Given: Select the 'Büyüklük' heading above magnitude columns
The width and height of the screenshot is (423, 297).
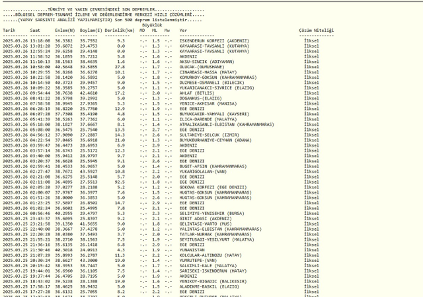Looking at the screenshot, I should point(152,25).
